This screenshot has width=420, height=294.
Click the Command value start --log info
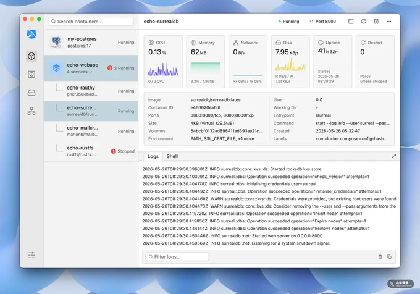click(353, 123)
